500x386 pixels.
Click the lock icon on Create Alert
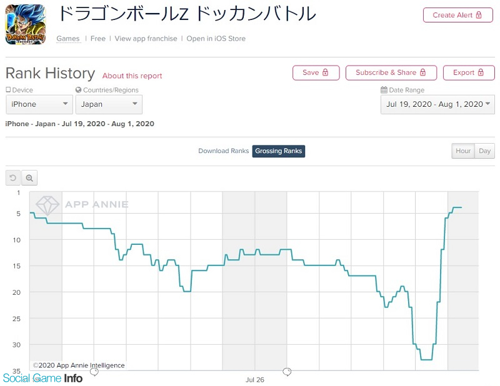point(479,15)
